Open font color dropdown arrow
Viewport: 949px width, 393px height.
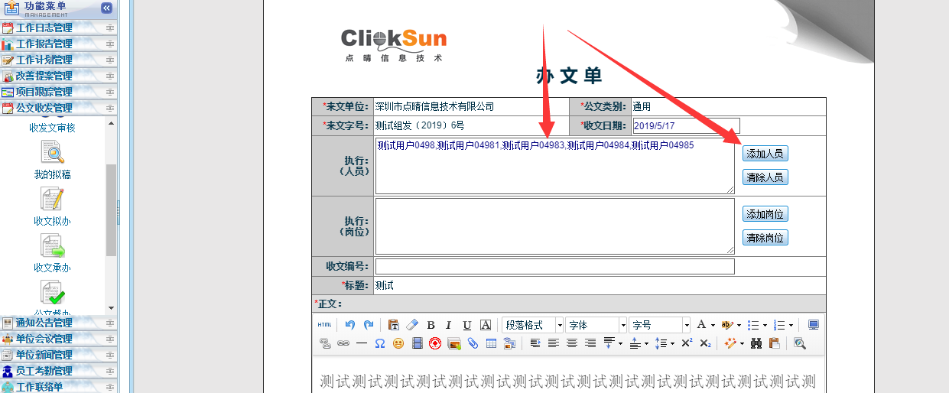[713, 325]
